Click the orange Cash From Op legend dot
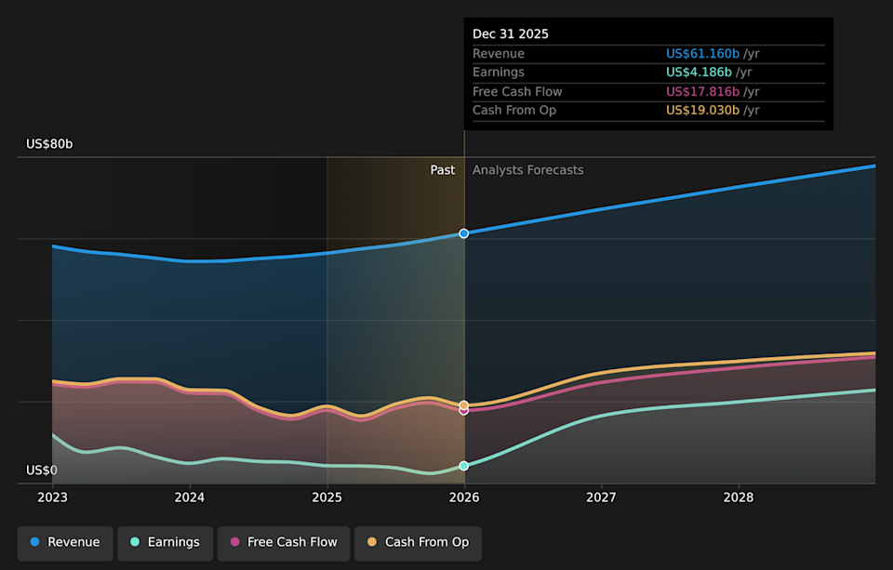 [x=372, y=542]
